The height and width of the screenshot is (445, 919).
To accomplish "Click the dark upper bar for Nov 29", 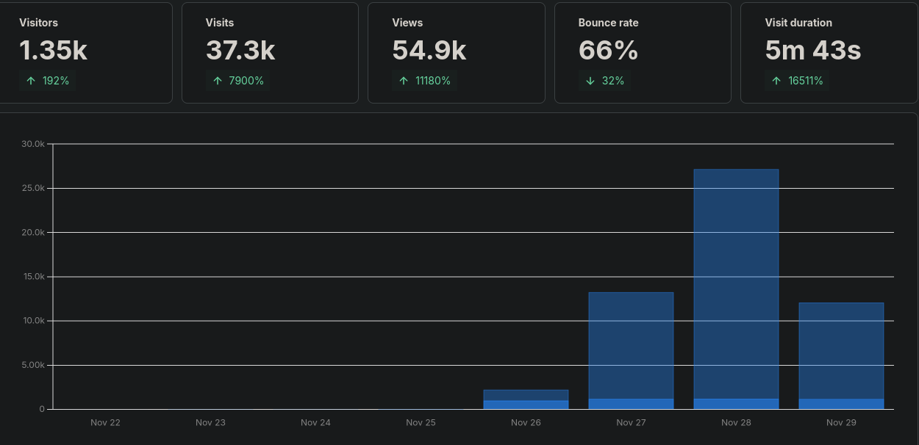I will coord(841,350).
